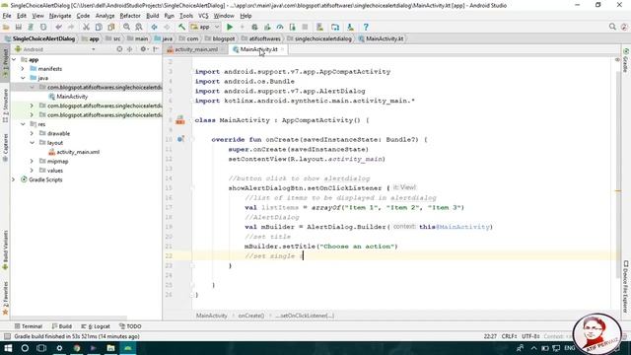The image size is (631, 355).
Task: Open the Terminal tool window
Action: [x=29, y=326]
